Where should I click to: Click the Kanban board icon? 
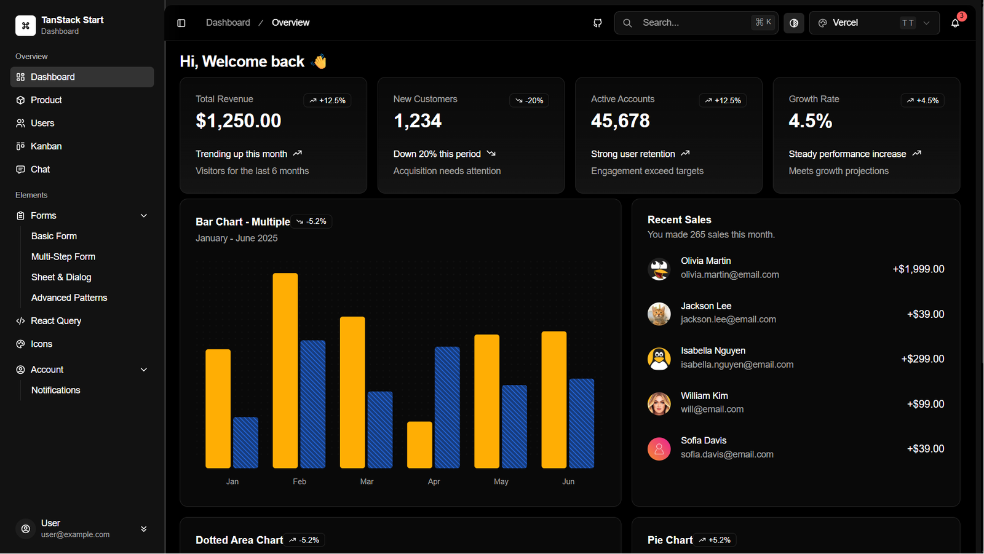point(21,146)
